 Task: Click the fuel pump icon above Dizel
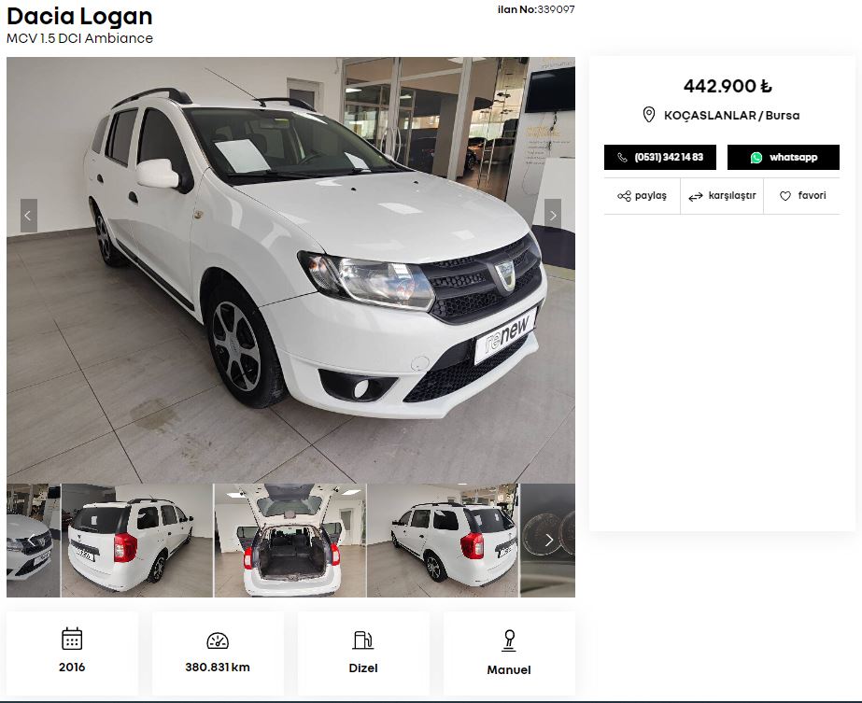363,640
